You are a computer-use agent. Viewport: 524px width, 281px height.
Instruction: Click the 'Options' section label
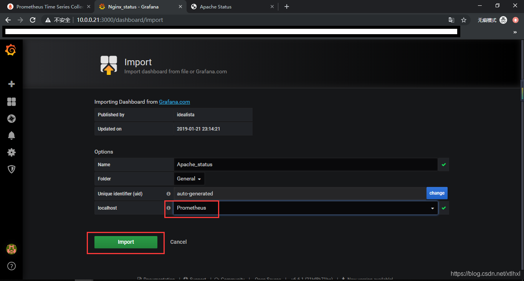point(104,152)
